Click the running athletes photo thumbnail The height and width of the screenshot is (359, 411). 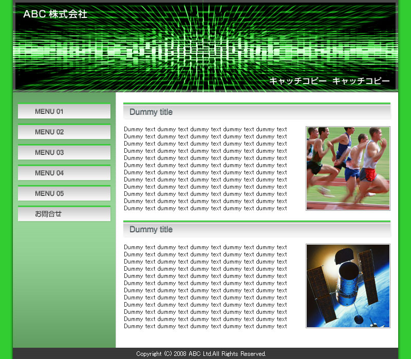348,168
